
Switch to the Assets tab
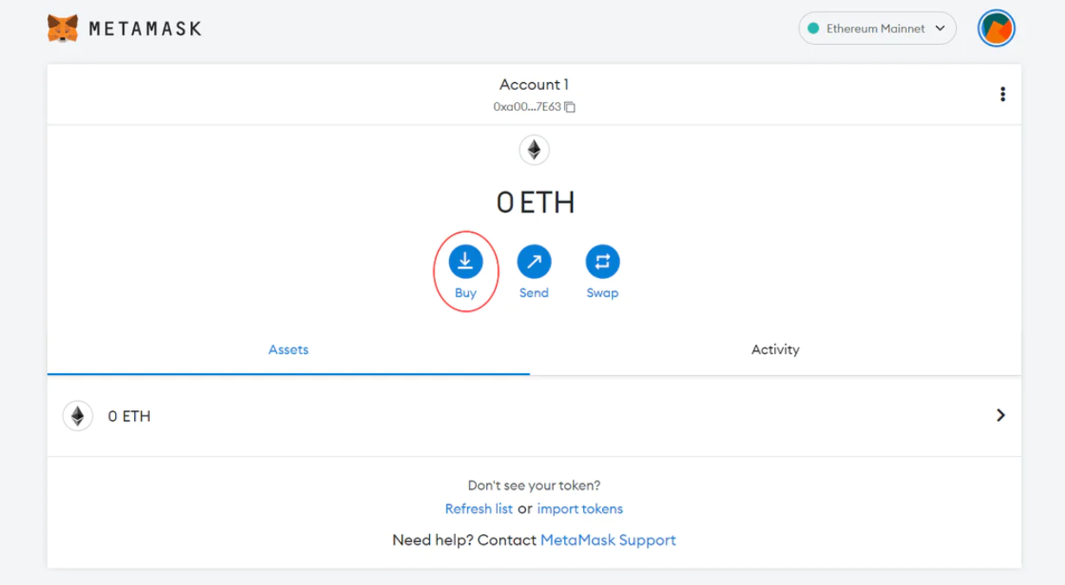click(288, 350)
